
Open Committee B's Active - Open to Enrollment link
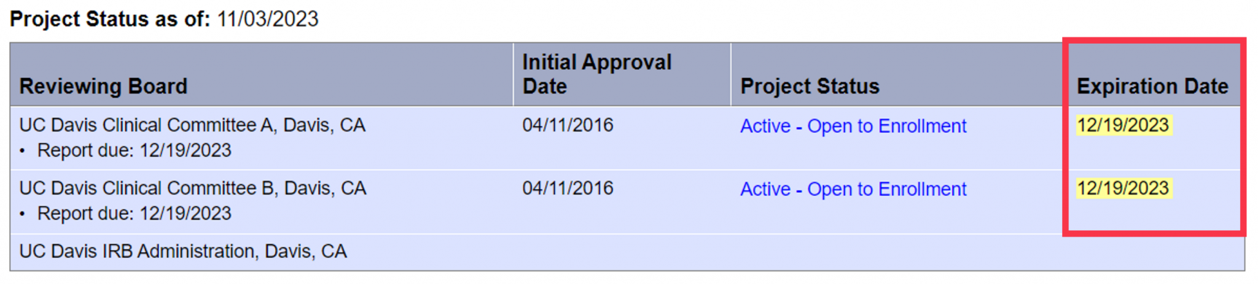pyautogui.click(x=853, y=189)
